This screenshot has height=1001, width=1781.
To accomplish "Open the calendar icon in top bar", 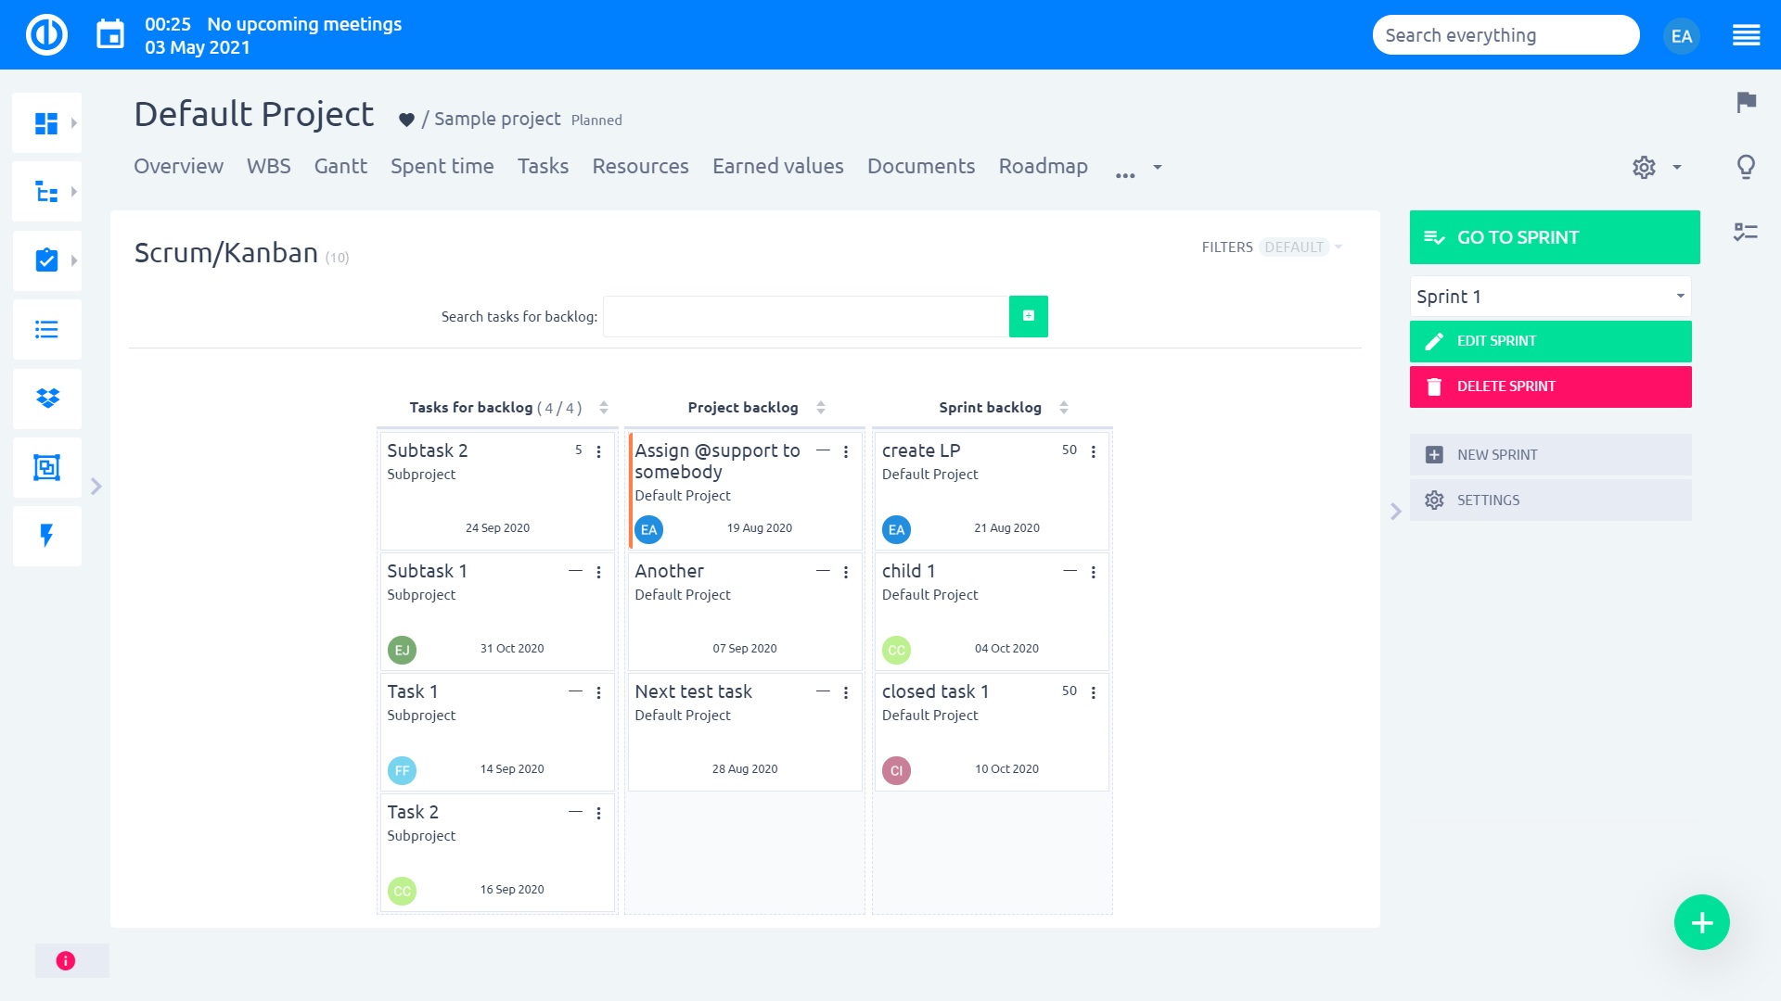I will pos(110,35).
